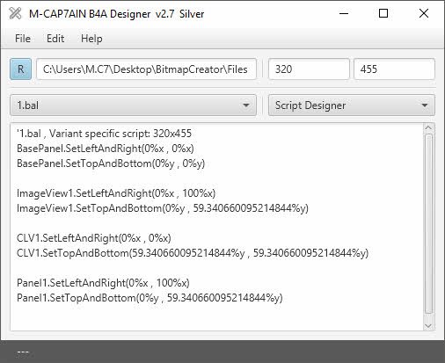Click the ImageView1.SetTopAndBottom line

tap(163, 208)
